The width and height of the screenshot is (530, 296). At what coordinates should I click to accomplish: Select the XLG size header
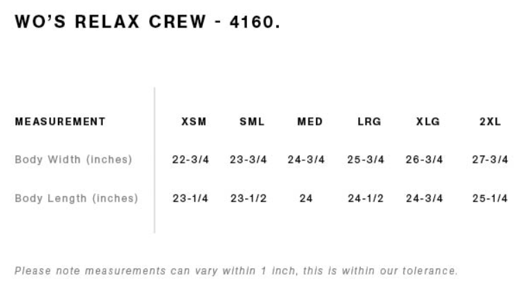[428, 121]
